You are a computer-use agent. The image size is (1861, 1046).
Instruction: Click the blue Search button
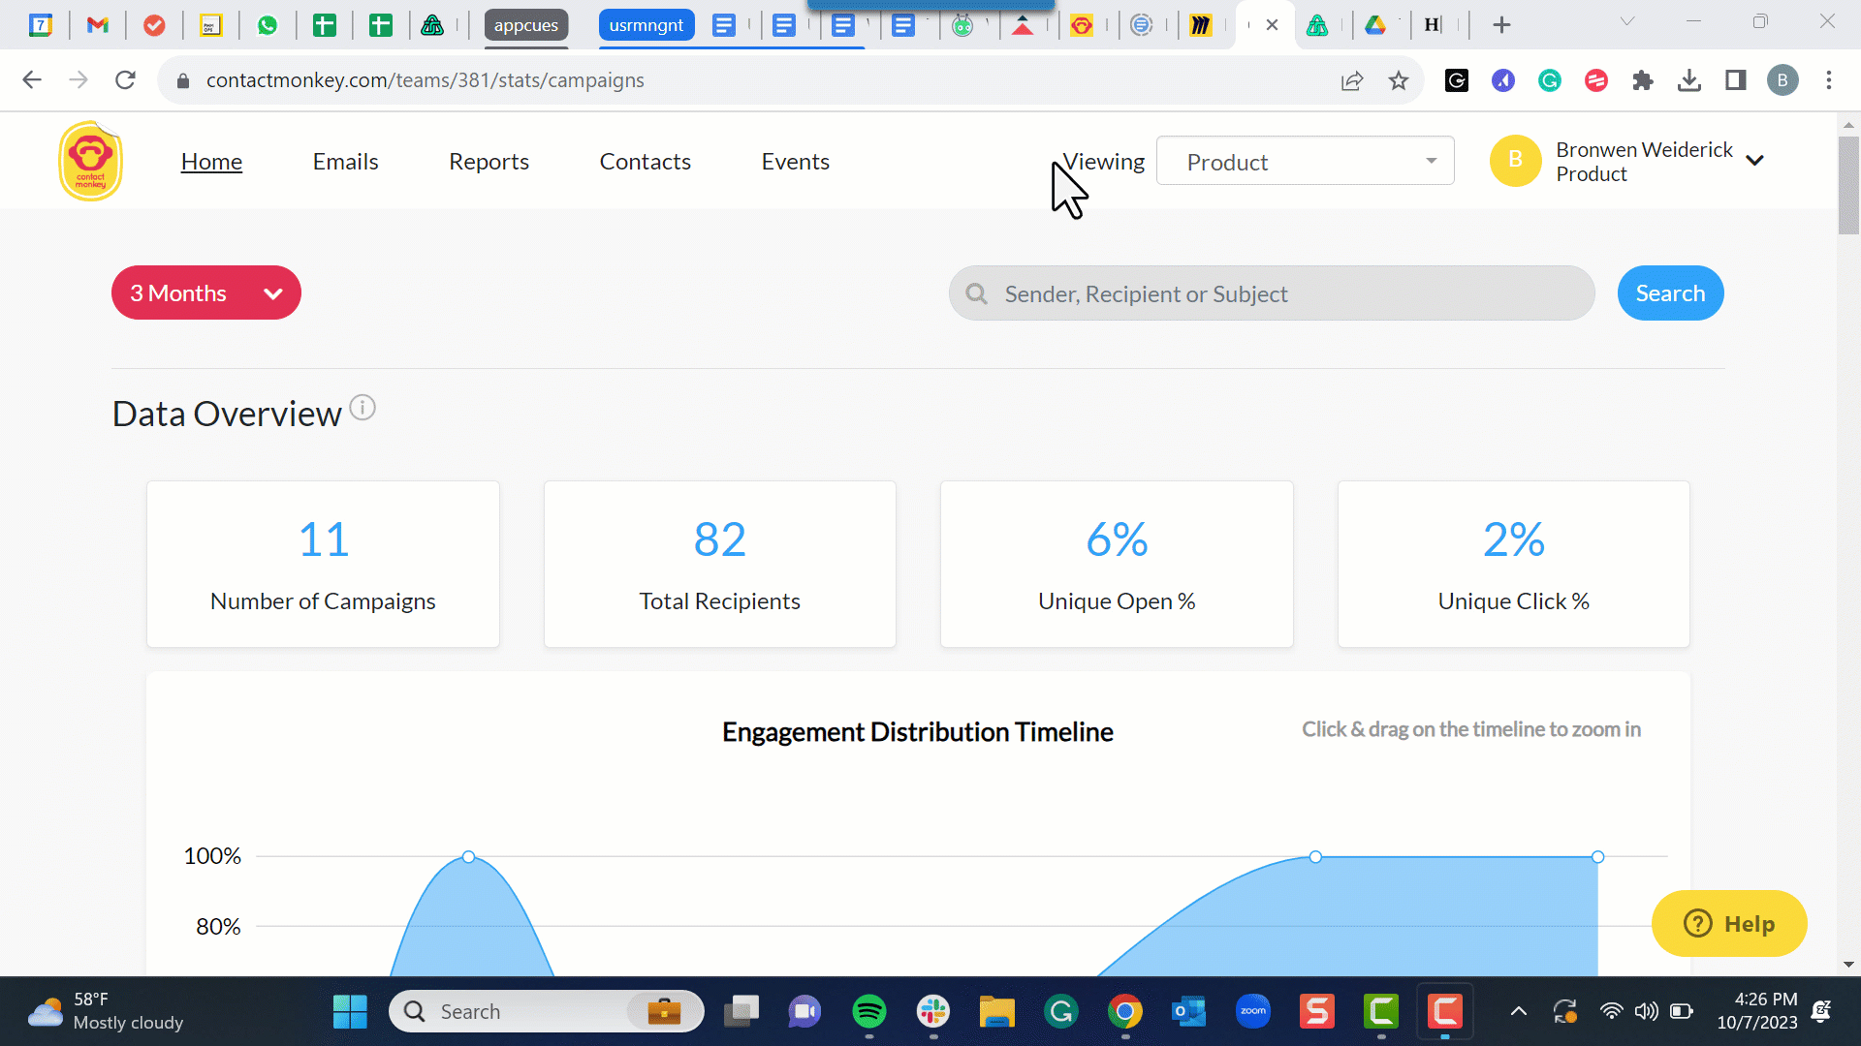click(1670, 292)
